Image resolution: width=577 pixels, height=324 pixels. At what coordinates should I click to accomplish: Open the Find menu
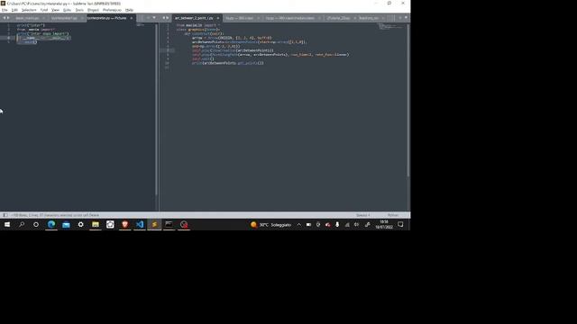(x=44, y=10)
